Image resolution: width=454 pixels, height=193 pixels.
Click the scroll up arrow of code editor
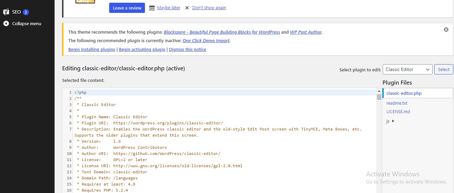point(379,91)
